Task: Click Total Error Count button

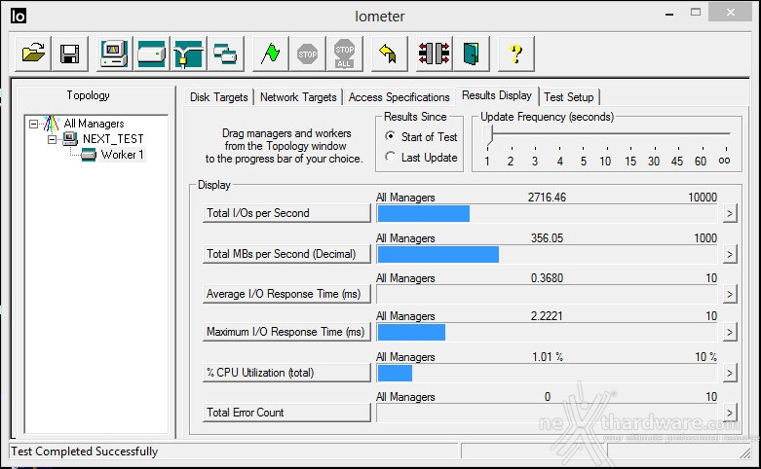Action: coord(286,413)
